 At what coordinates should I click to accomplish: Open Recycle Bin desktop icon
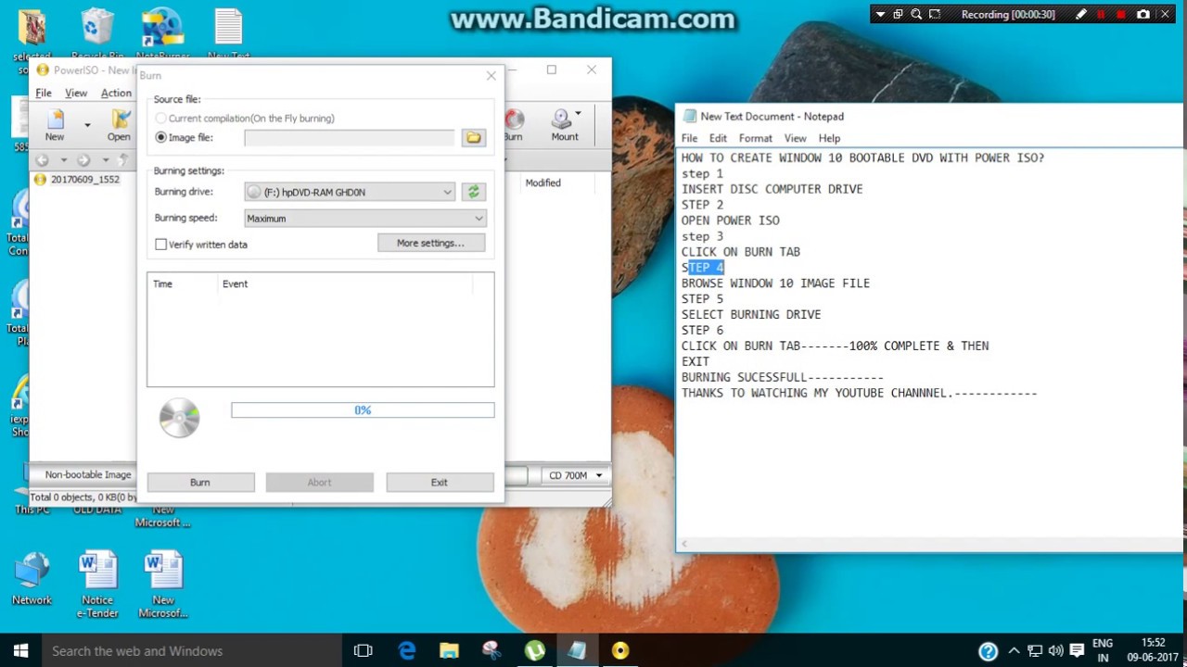pyautogui.click(x=96, y=36)
